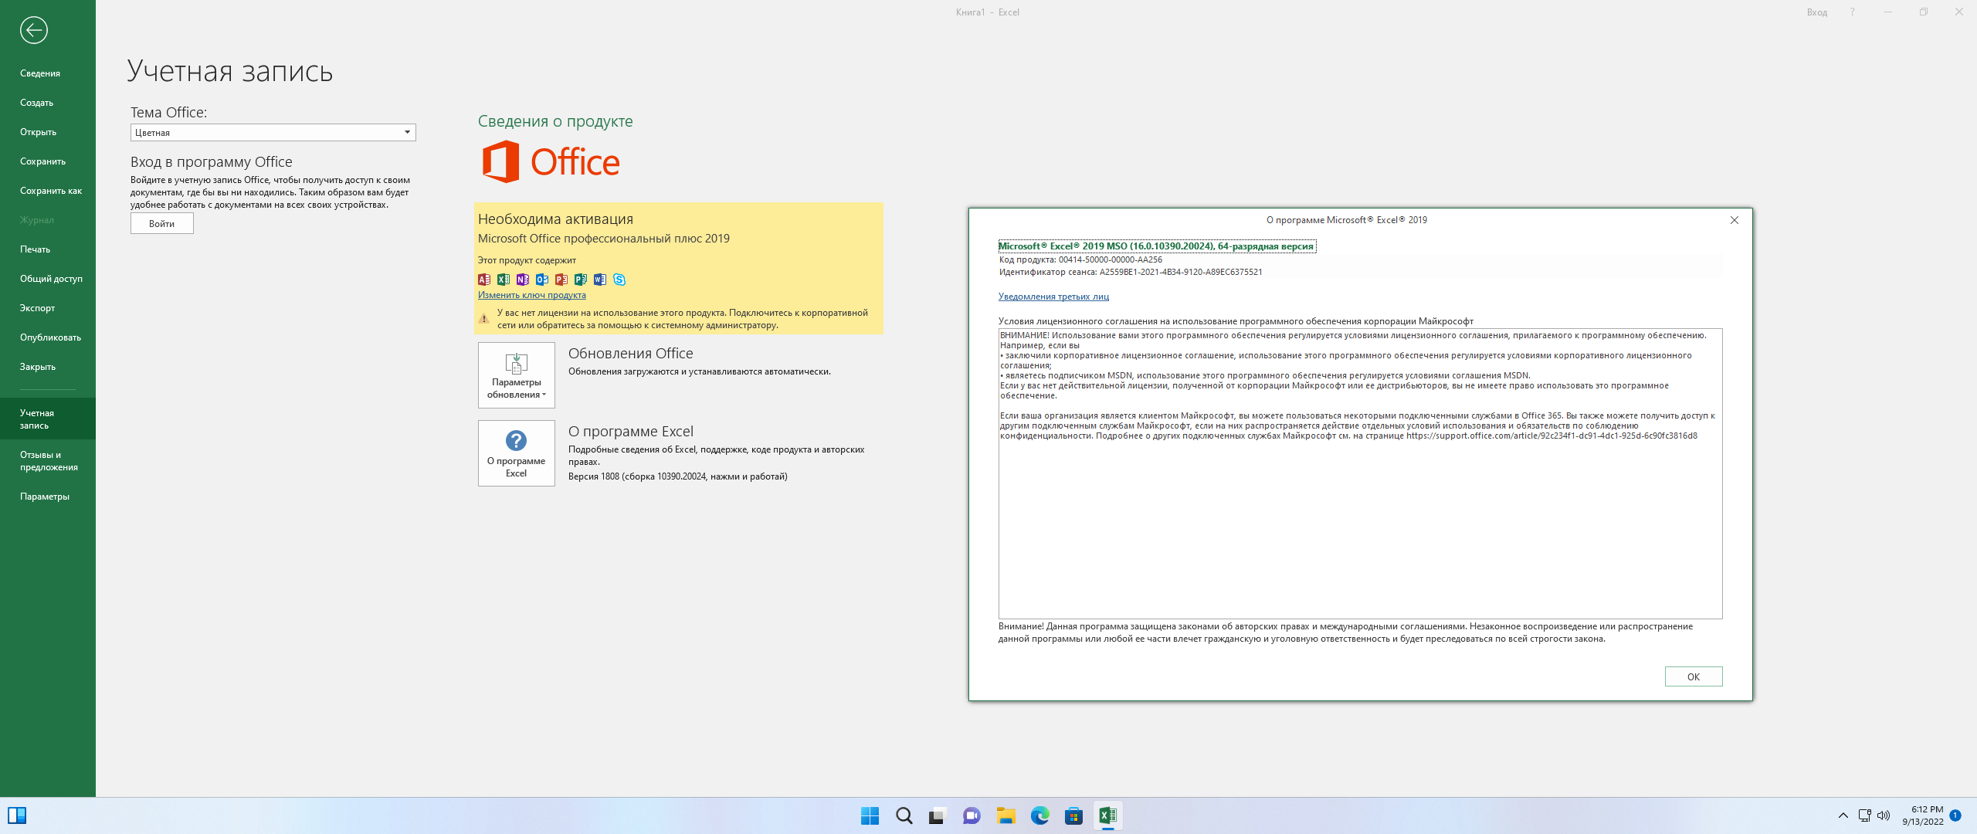
Task: Click the Excel icon in the taskbar
Action: [x=1107, y=815]
